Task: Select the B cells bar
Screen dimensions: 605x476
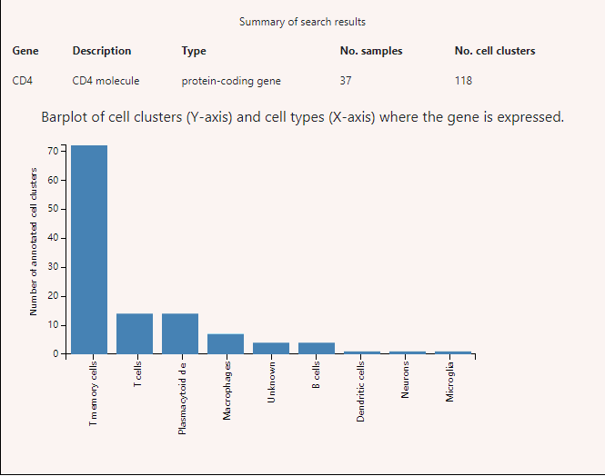Action: coord(317,348)
